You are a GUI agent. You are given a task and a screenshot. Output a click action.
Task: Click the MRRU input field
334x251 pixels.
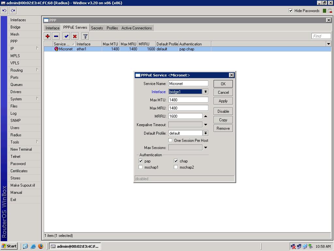point(185,116)
